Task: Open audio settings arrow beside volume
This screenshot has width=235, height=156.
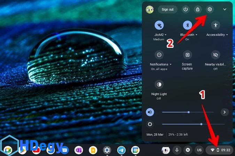Action: [224, 112]
